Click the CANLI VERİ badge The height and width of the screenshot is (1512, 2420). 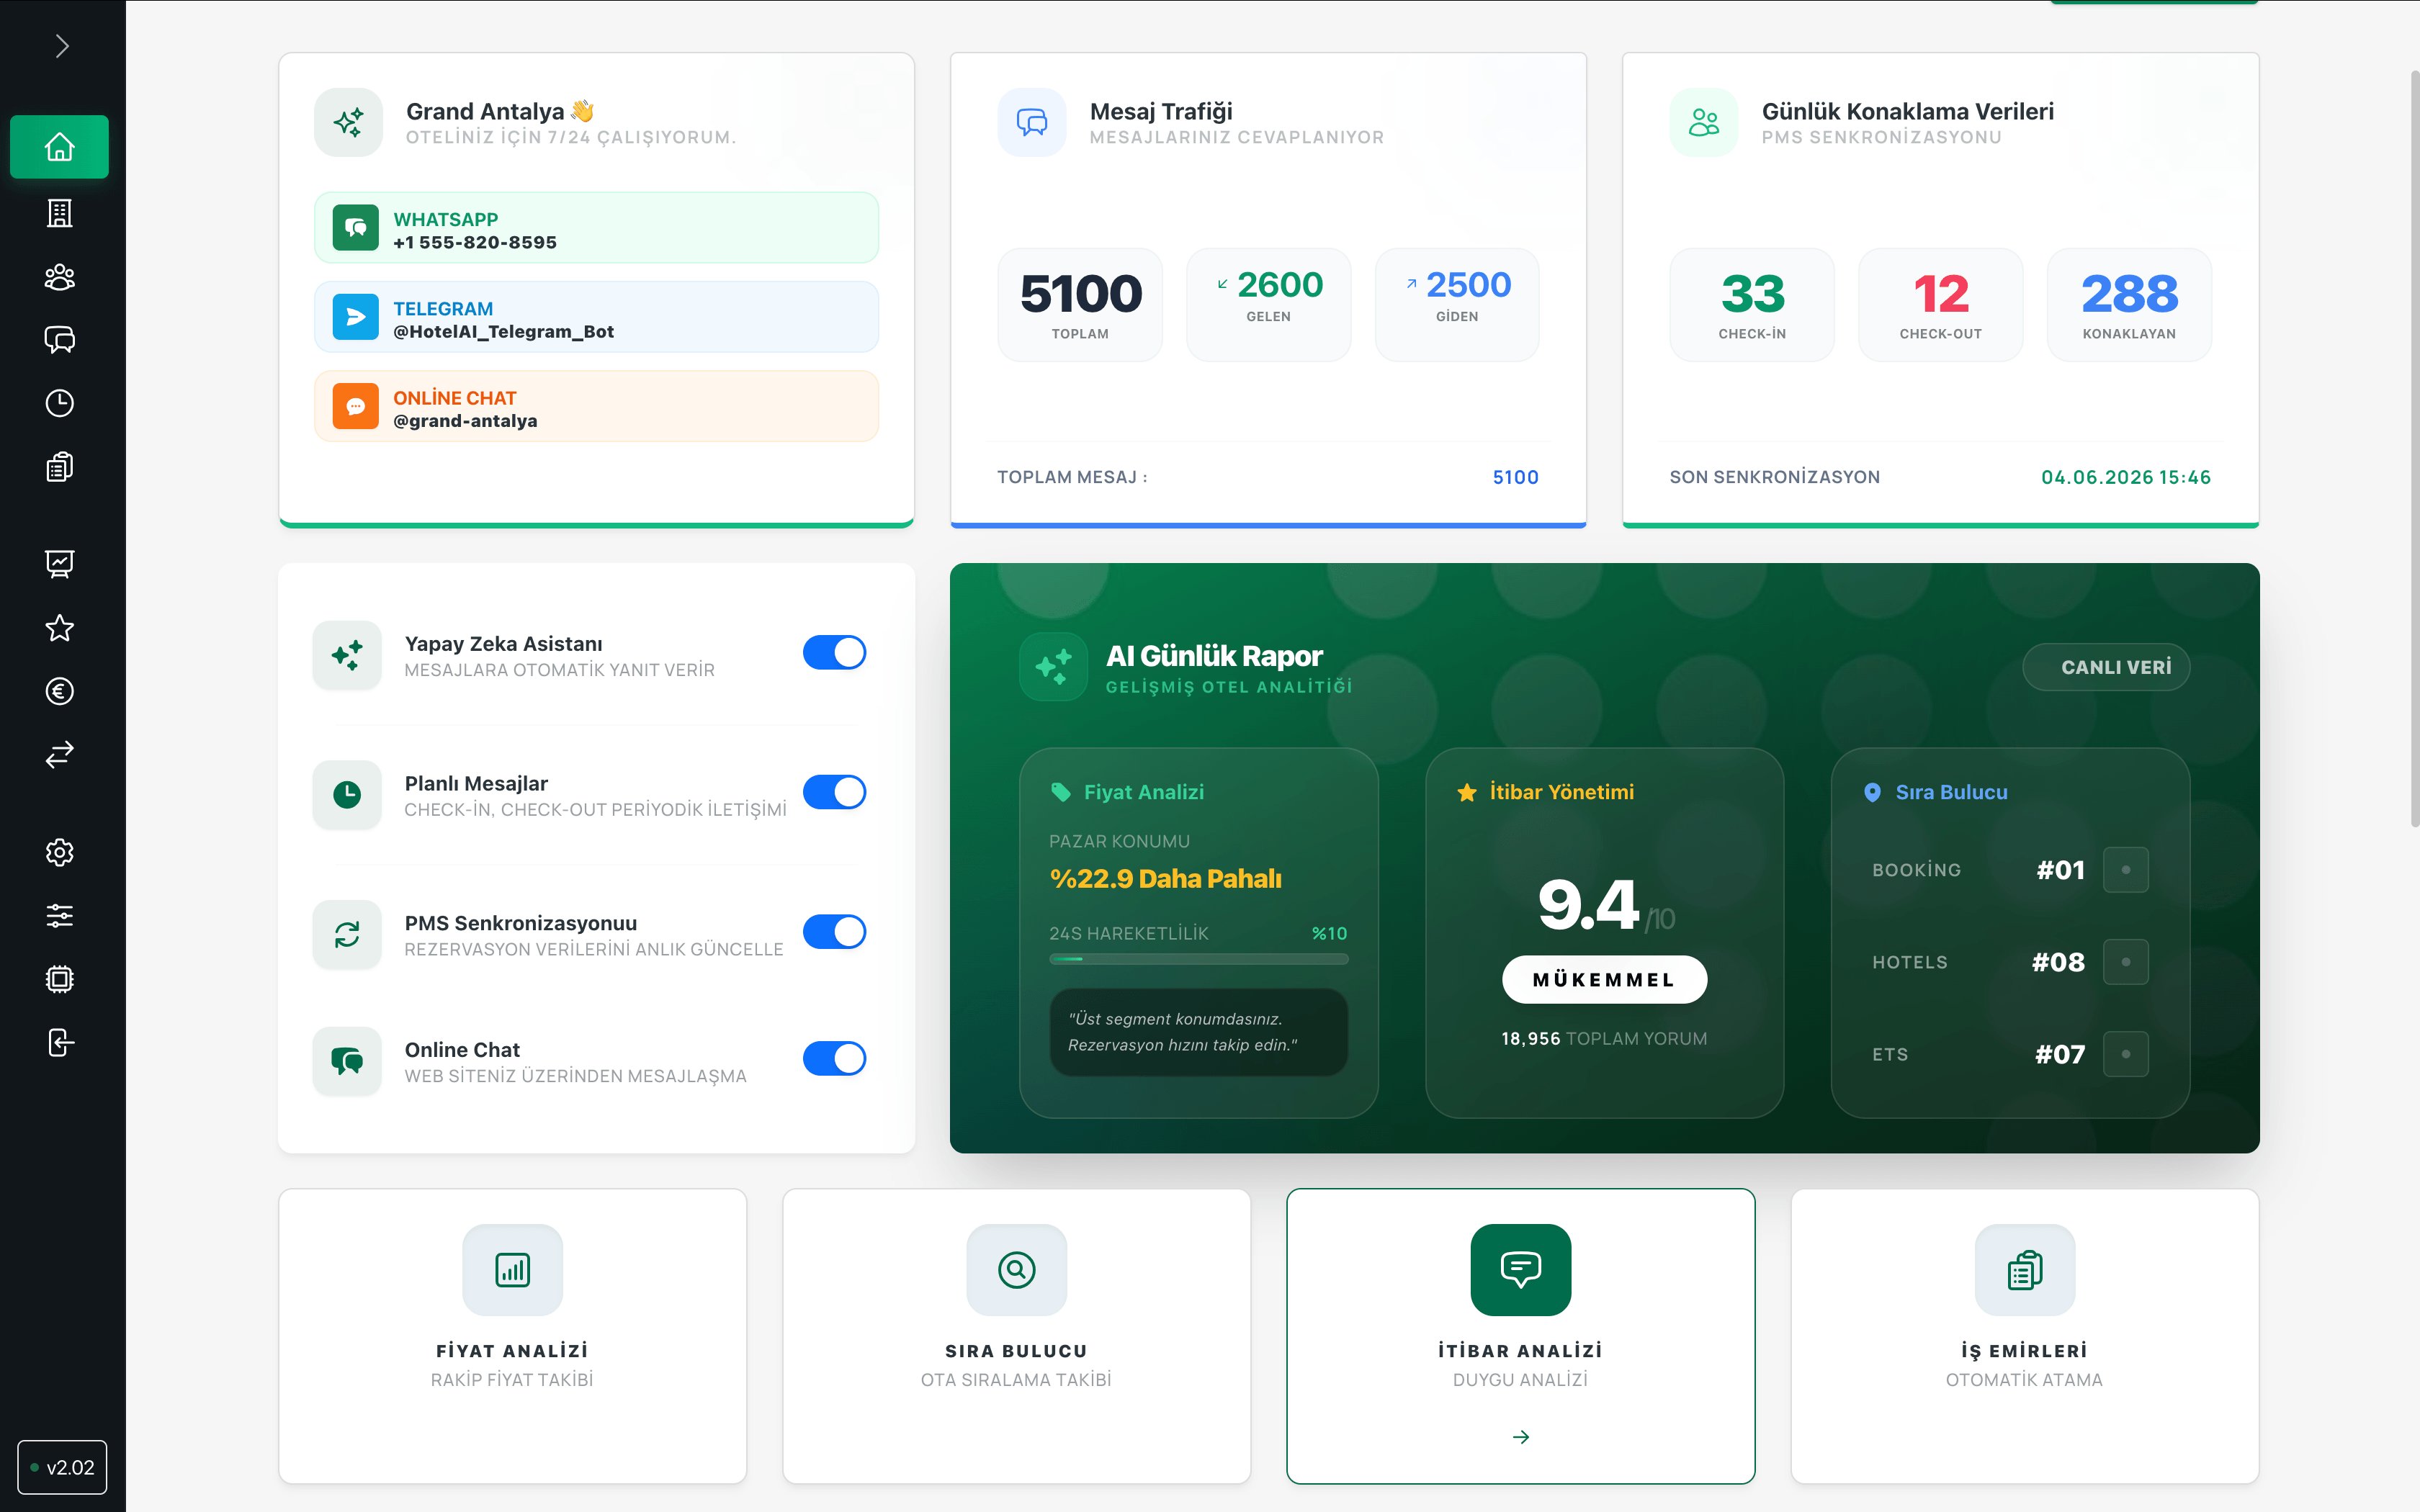tap(2106, 667)
